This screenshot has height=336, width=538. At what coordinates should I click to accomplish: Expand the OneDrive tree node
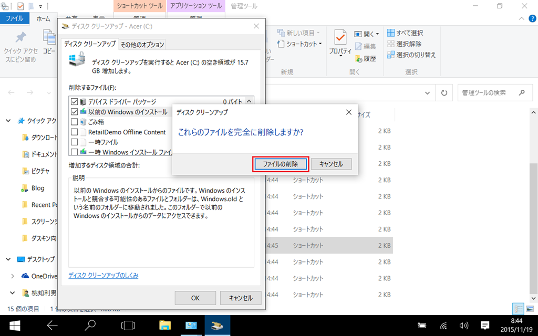(13, 276)
